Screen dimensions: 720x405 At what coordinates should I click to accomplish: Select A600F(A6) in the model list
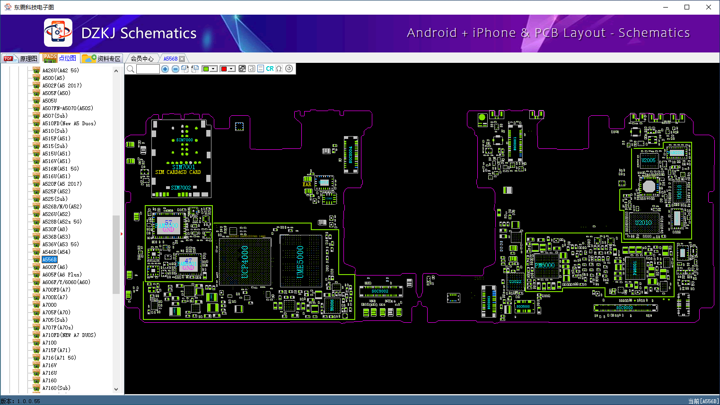[55, 267]
